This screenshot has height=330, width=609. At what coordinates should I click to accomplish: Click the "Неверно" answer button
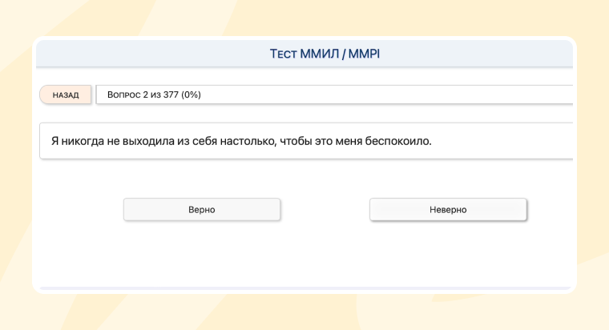447,209
